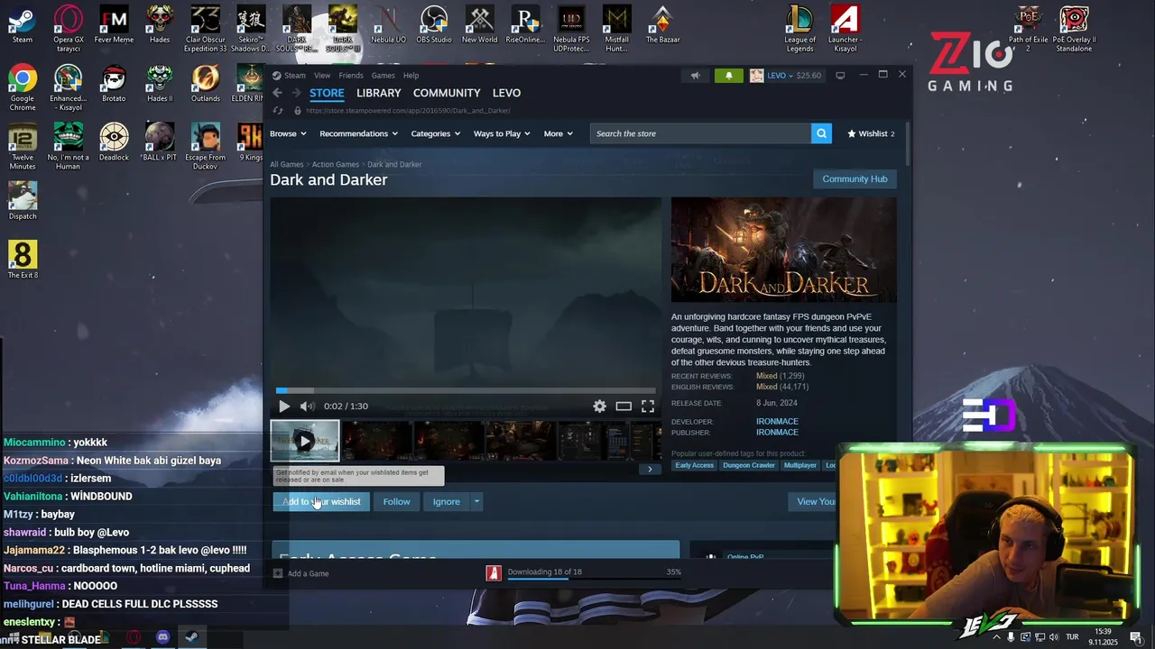This screenshot has height=649, width=1155.
Task: Open the Friends menu
Action: (351, 76)
